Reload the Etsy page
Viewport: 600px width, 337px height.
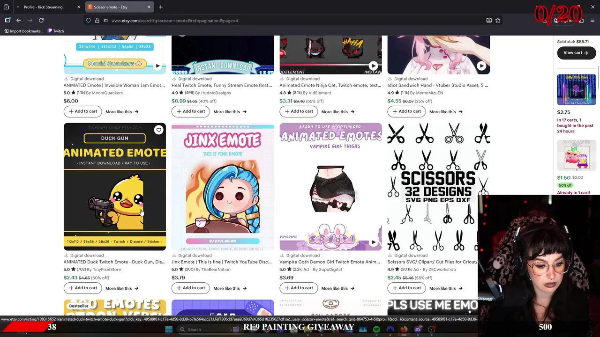(41, 20)
